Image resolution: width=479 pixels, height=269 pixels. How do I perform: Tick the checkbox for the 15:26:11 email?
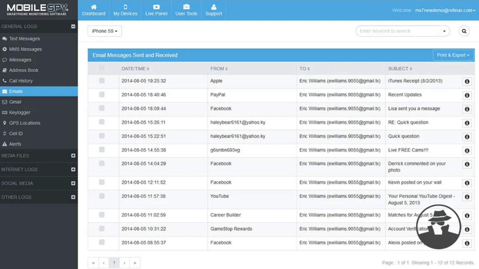[102, 122]
